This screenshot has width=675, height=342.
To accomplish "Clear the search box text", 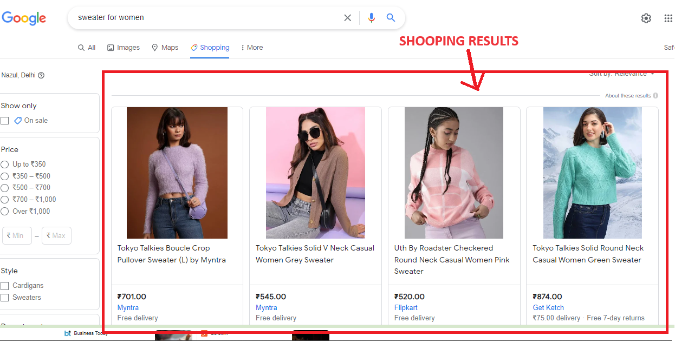I will click(x=347, y=18).
